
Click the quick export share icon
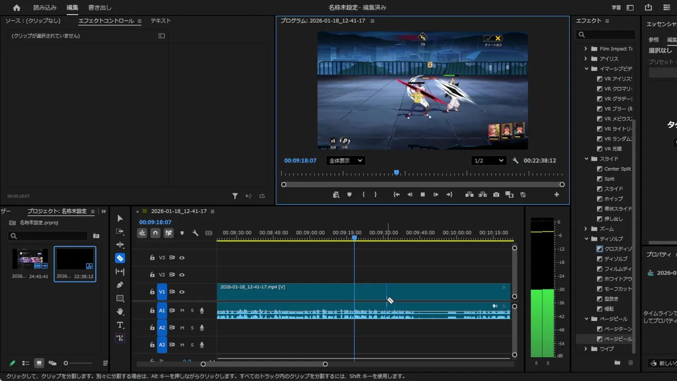[648, 7]
